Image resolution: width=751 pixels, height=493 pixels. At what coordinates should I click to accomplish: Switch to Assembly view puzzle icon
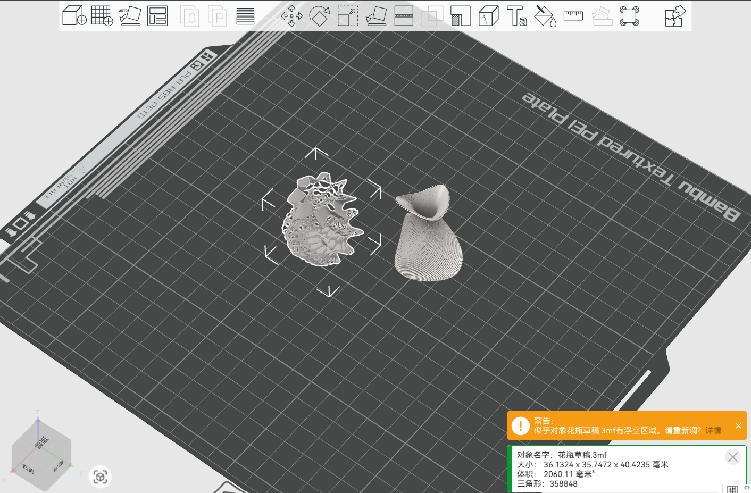click(675, 15)
